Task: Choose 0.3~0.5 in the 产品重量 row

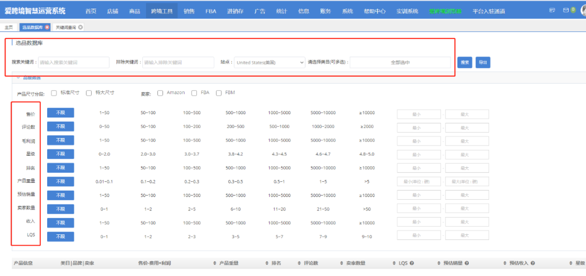Action: point(235,181)
